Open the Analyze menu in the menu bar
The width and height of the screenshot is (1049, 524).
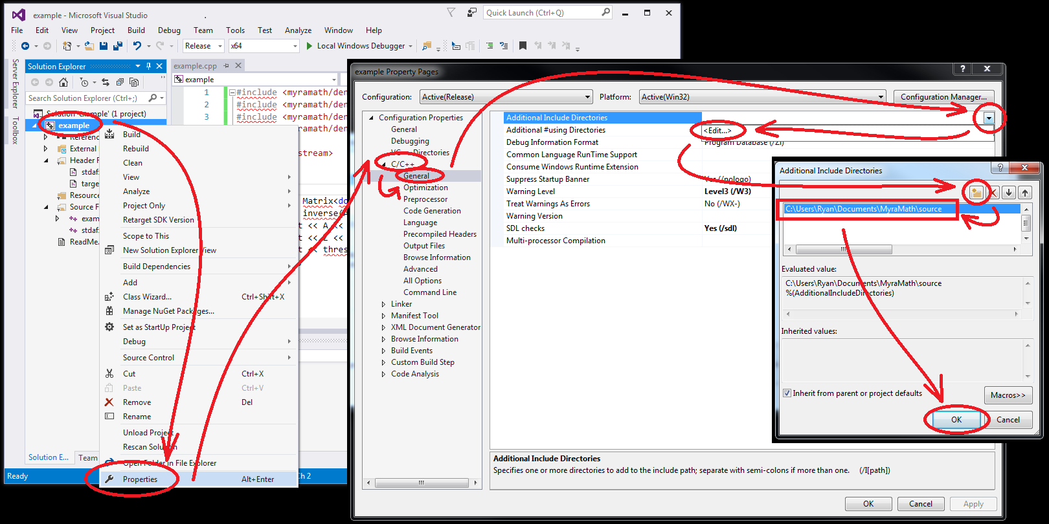click(298, 30)
